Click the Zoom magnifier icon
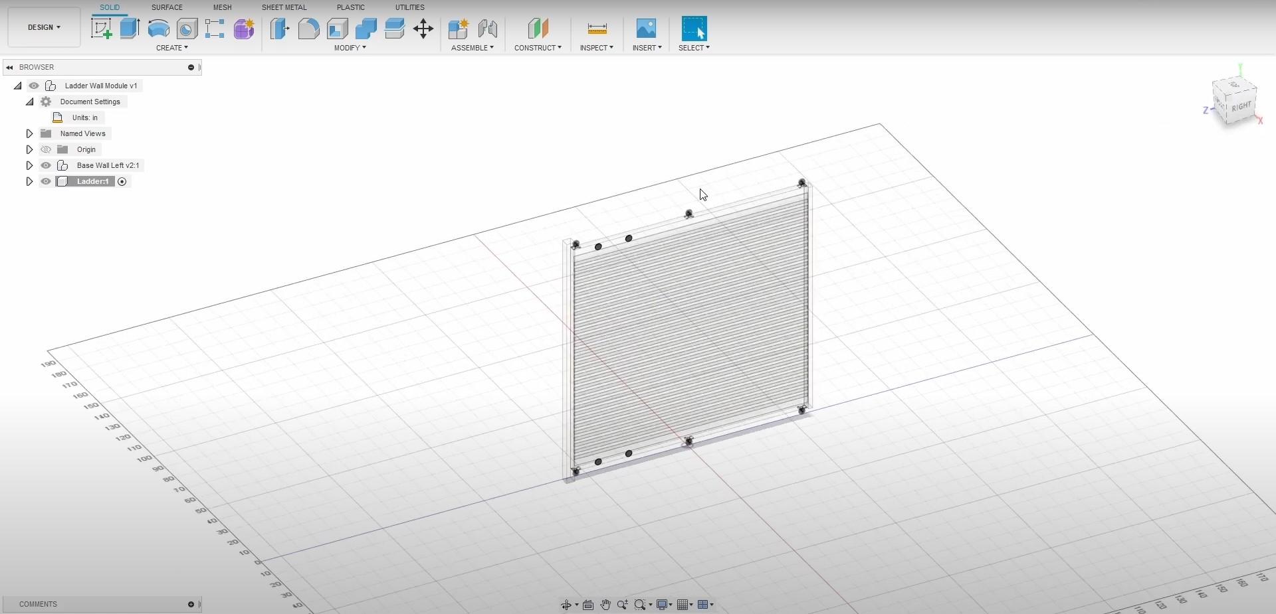Image resolution: width=1276 pixels, height=614 pixels. click(x=623, y=605)
